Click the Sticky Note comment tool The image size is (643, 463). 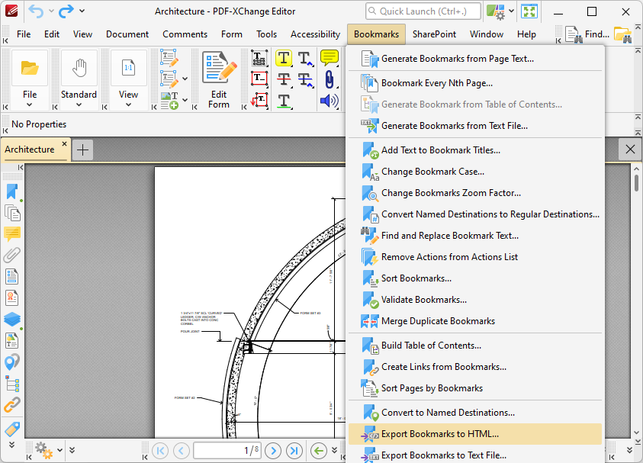pyautogui.click(x=329, y=59)
